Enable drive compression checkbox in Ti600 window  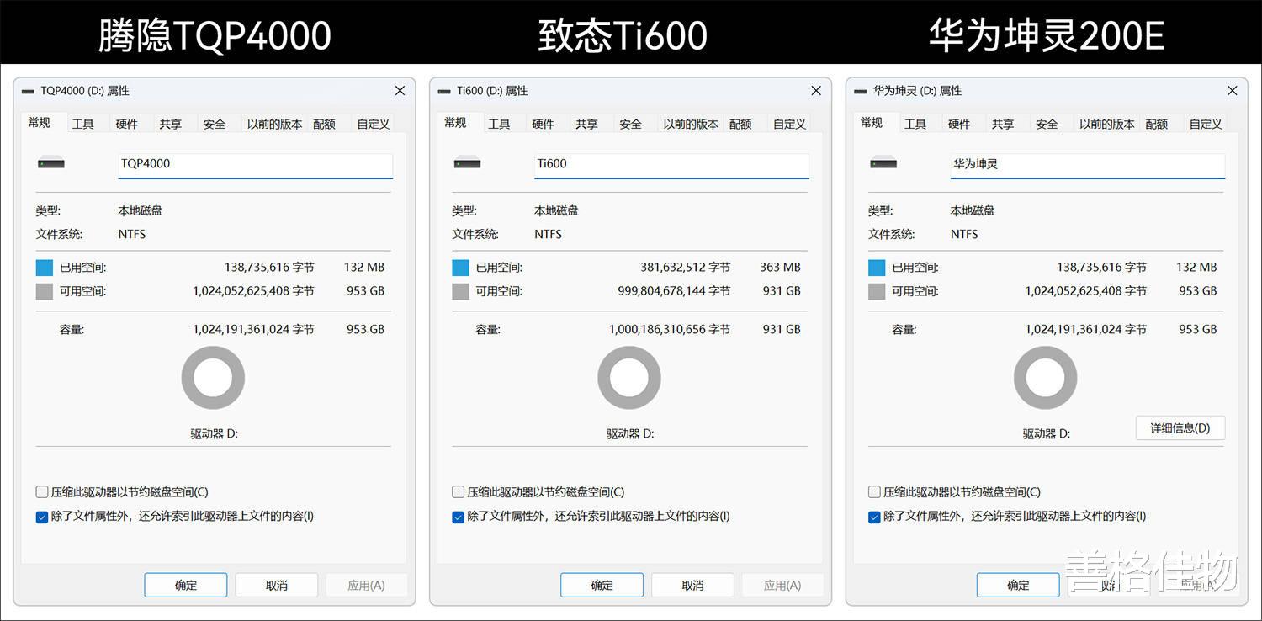click(458, 492)
